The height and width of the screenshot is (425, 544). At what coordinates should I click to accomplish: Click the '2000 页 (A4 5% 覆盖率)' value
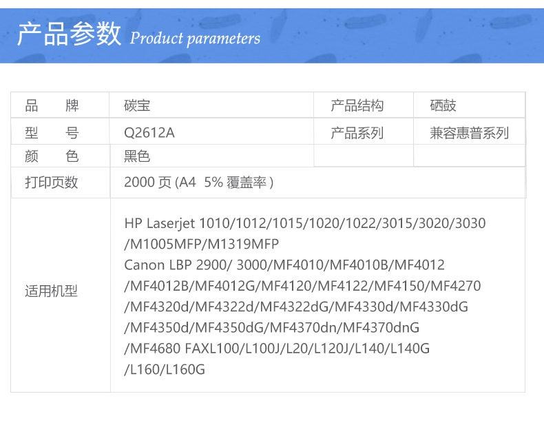coord(199,183)
